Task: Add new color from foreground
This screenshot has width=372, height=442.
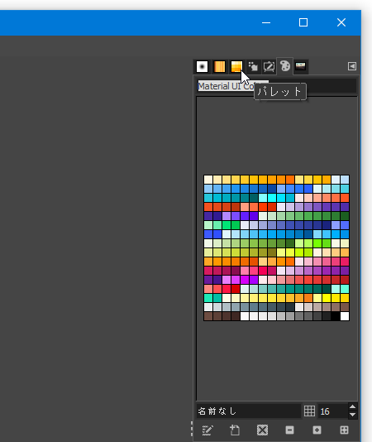Action: coord(235,430)
